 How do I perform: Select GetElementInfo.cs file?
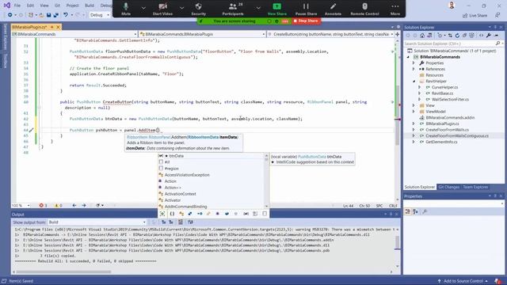pos(441,142)
